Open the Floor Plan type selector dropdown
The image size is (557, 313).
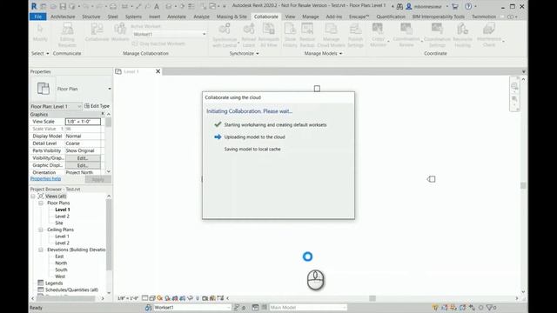click(x=110, y=89)
